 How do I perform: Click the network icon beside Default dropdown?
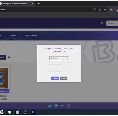tap(103, 23)
